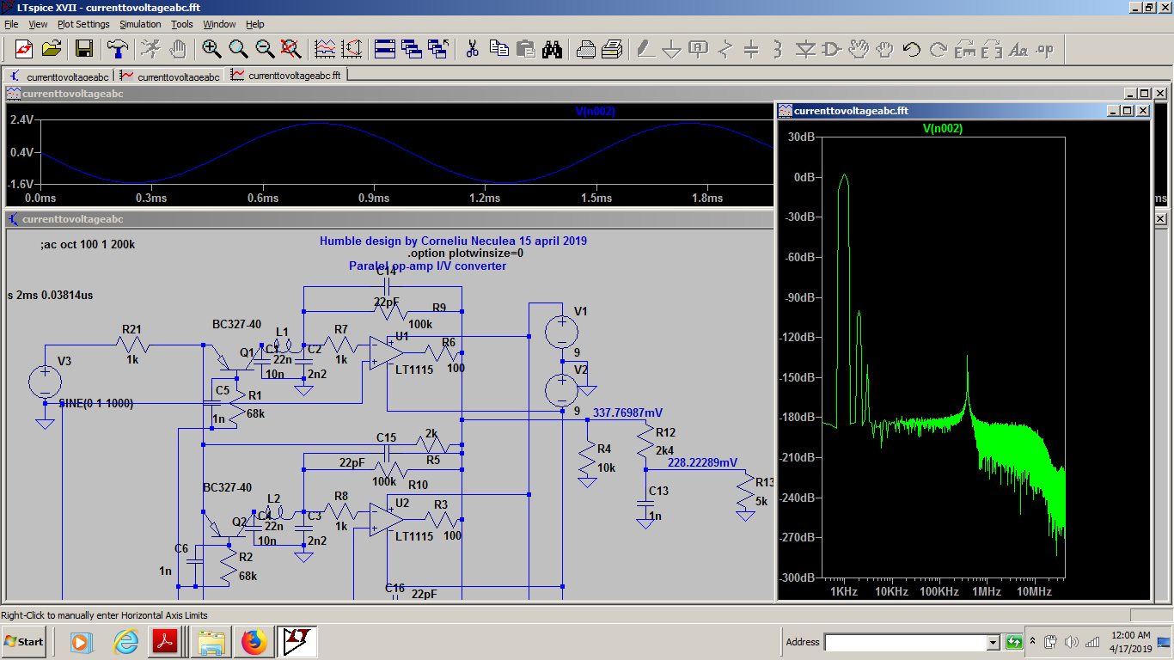
Task: Open the Window menu
Action: pos(219,24)
